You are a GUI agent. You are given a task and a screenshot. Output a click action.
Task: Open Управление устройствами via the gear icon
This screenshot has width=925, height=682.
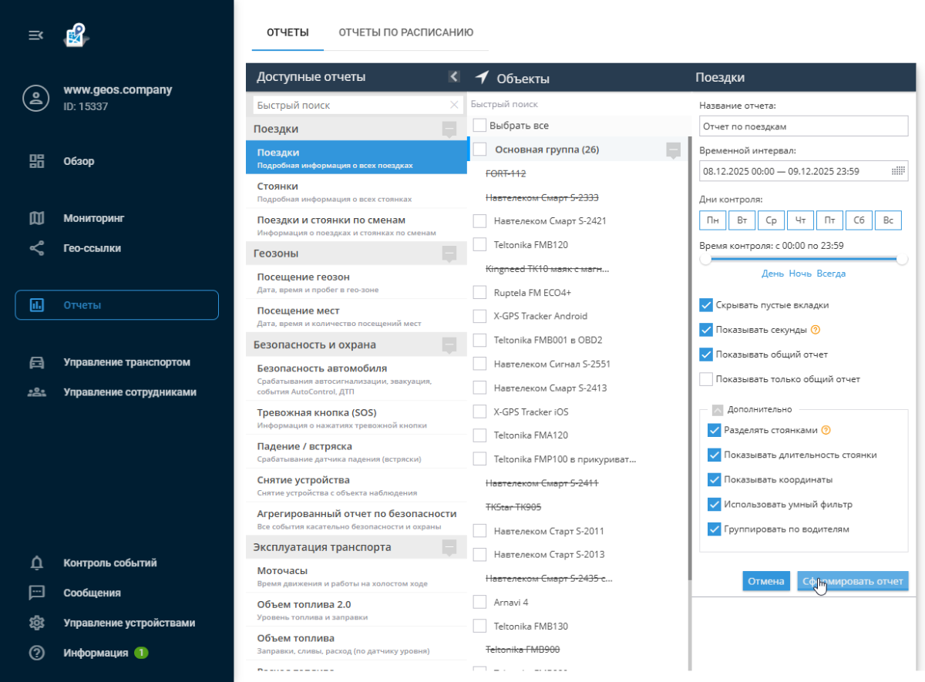tap(36, 623)
